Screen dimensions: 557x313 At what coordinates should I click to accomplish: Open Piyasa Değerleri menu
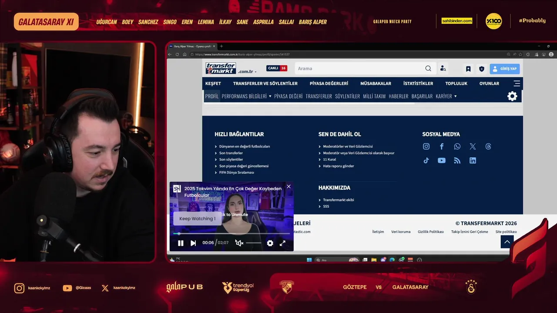[x=329, y=83]
